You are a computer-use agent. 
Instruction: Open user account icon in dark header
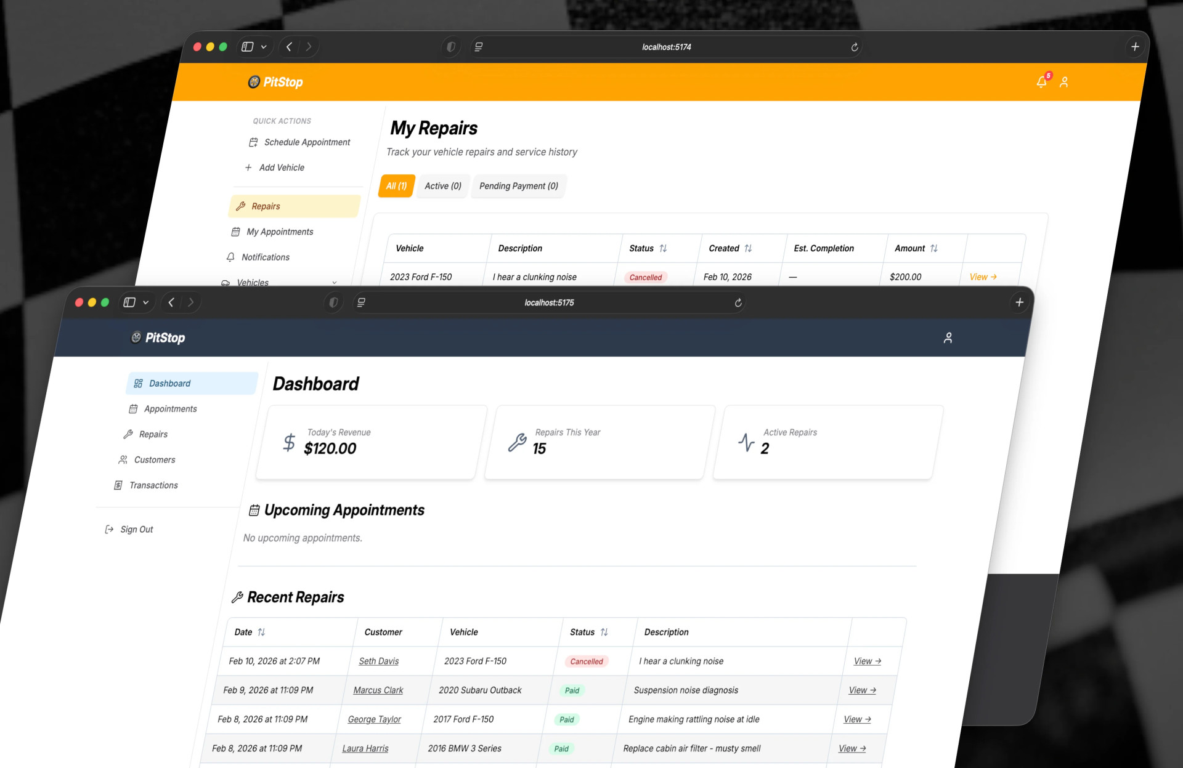[x=948, y=338]
